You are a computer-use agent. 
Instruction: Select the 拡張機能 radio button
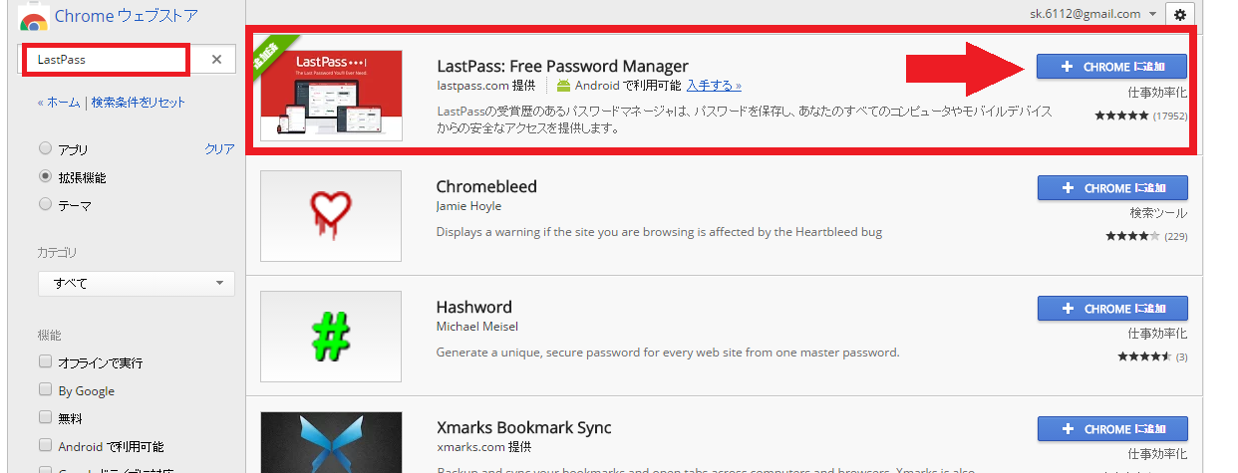click(x=45, y=177)
